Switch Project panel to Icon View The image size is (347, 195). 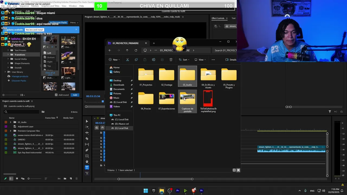17,178
